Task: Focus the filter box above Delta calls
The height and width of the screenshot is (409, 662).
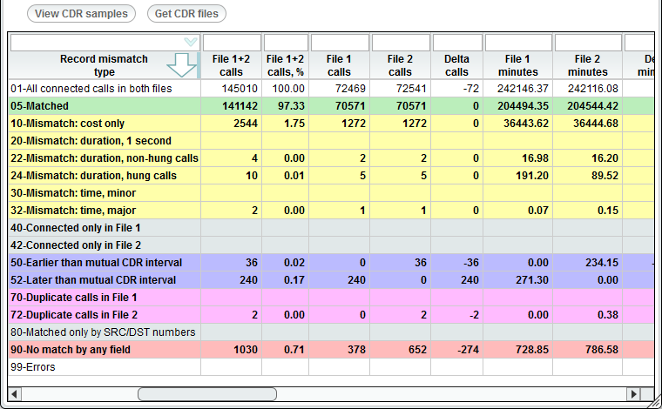Action: pyautogui.click(x=456, y=43)
